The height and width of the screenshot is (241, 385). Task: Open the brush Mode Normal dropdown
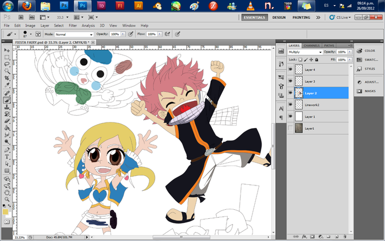click(x=74, y=34)
